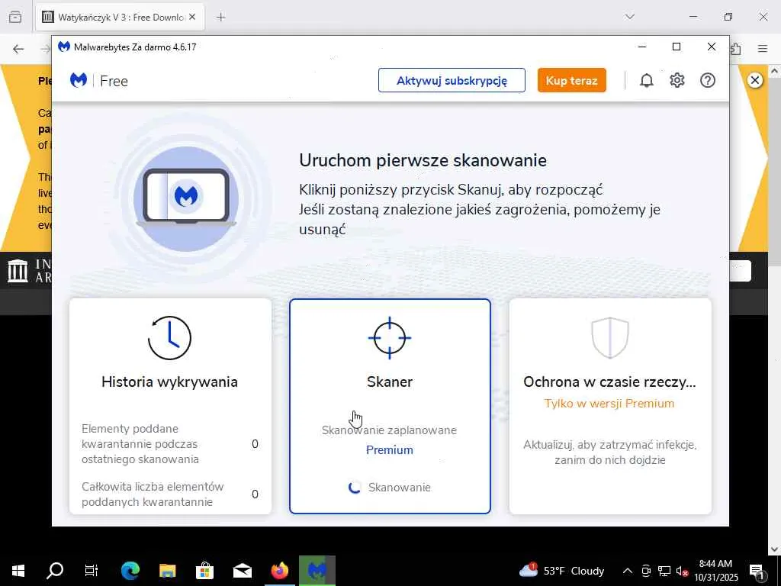The width and height of the screenshot is (781, 586).
Task: Click the weather widget 53°F Cloudy
Action: click(562, 571)
